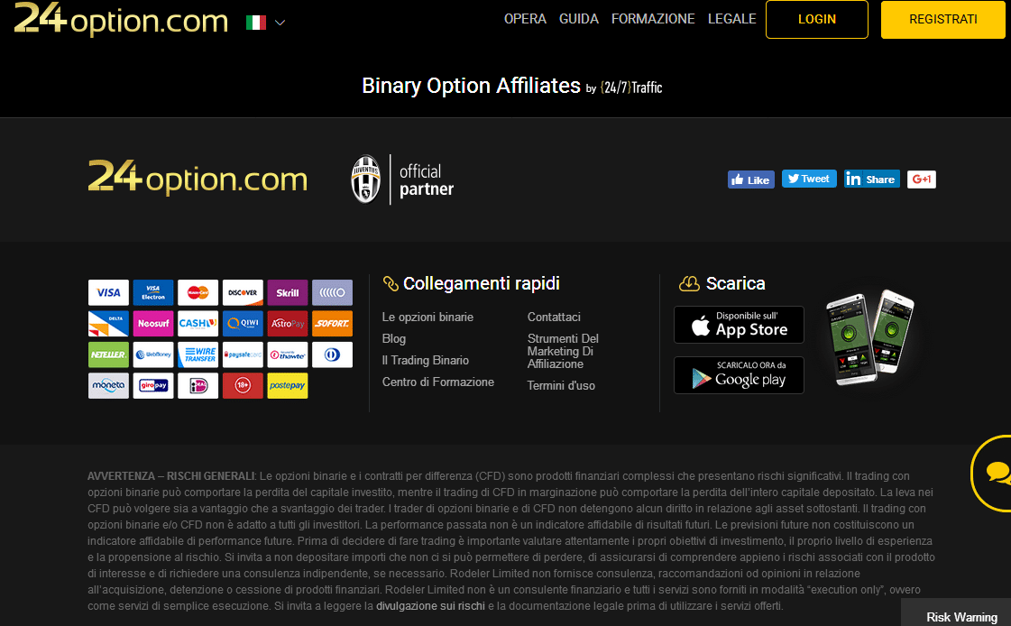The height and width of the screenshot is (626, 1011).
Task: Open the Termini d'uso link
Action: tap(561, 385)
